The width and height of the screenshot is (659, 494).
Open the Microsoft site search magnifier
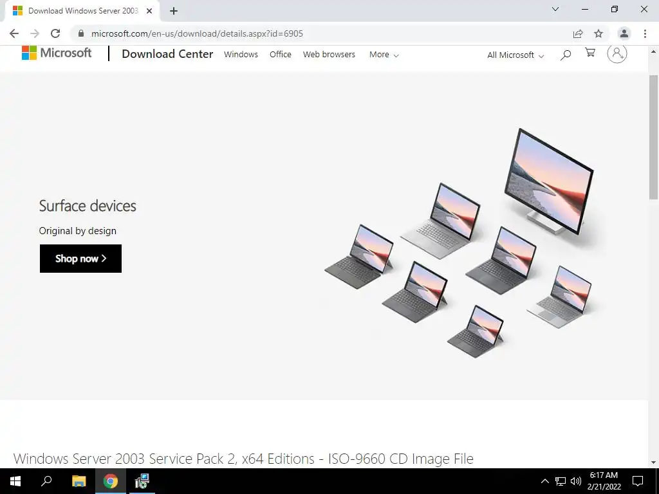click(566, 55)
